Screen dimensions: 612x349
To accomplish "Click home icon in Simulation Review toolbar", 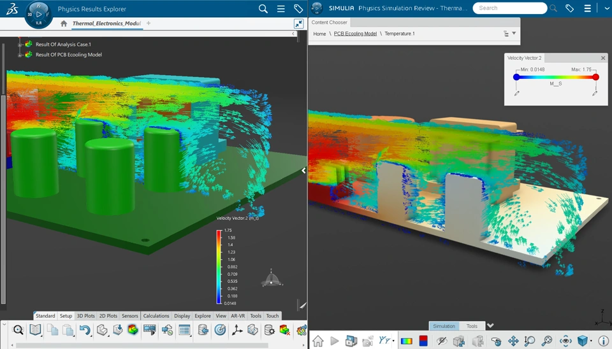I will pos(317,341).
